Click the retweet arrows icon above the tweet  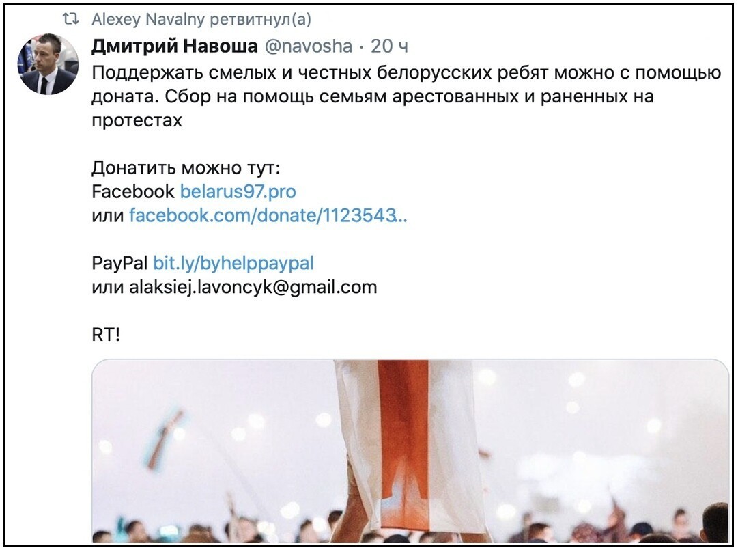(x=70, y=19)
